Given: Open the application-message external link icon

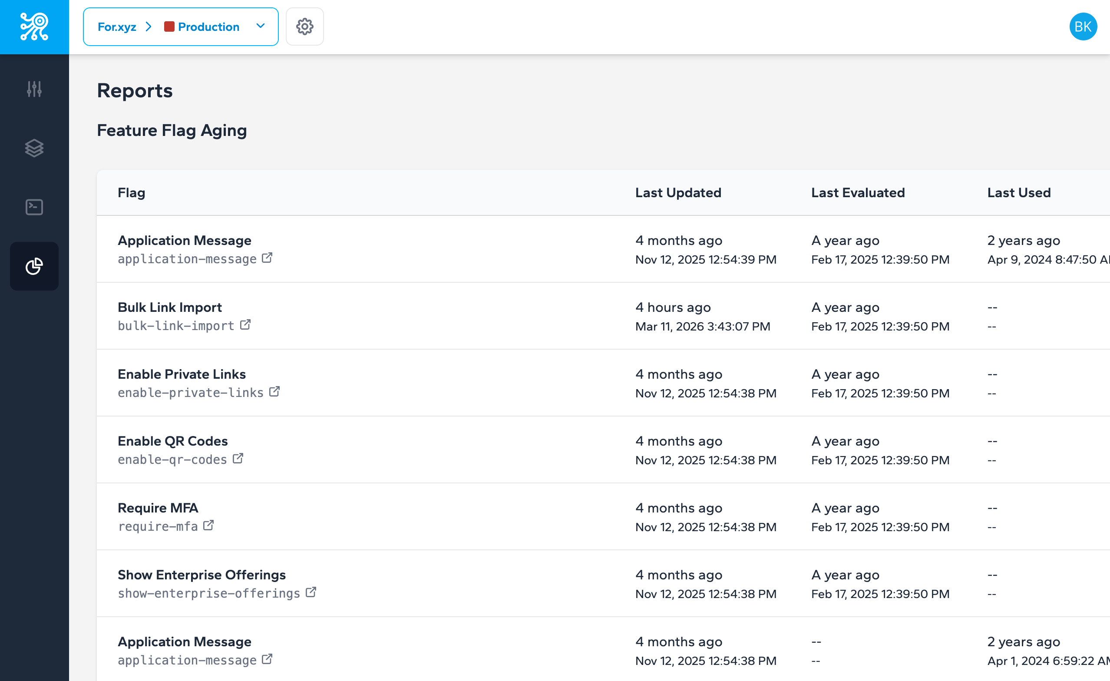Looking at the screenshot, I should click(267, 258).
